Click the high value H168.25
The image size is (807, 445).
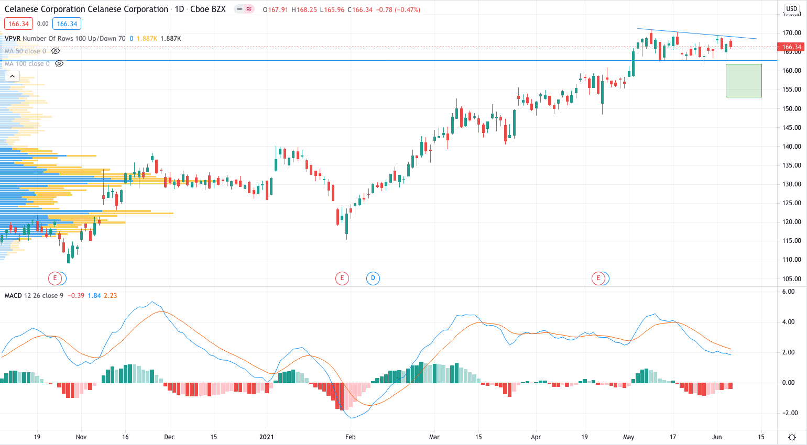pyautogui.click(x=304, y=9)
